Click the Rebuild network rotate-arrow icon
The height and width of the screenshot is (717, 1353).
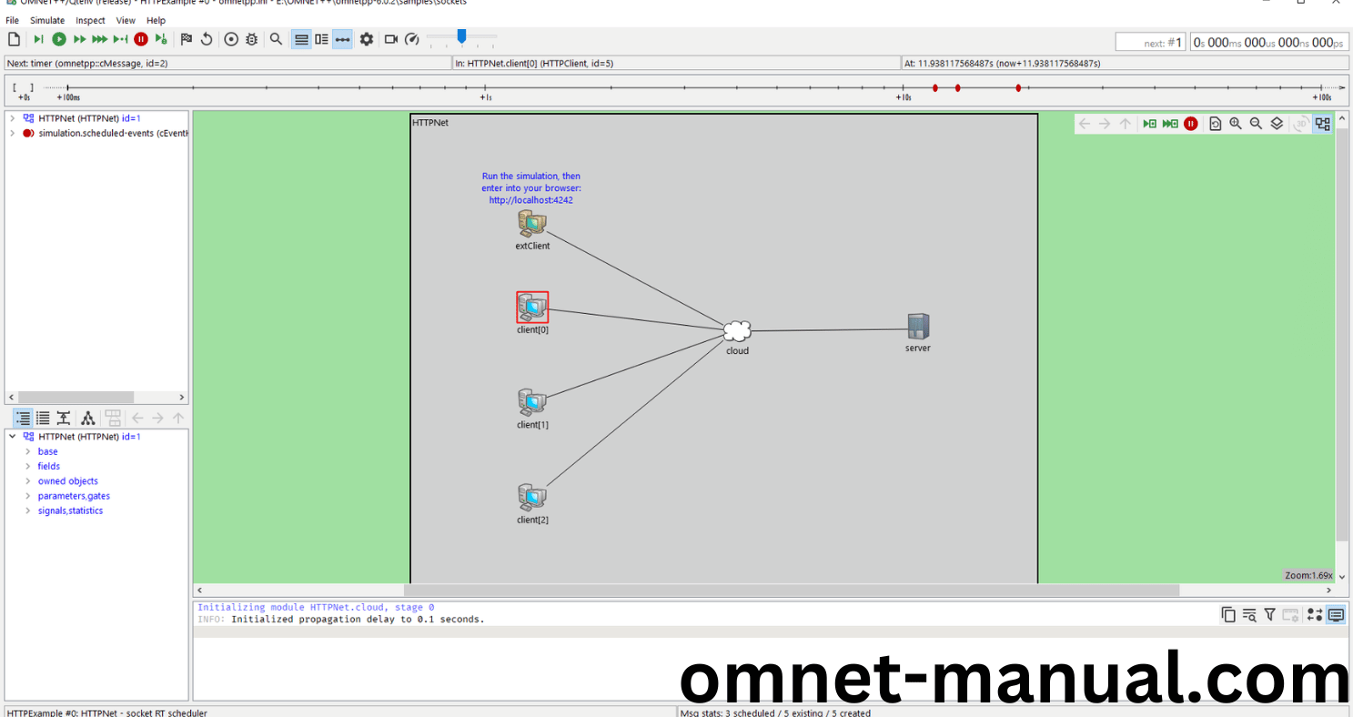coord(207,39)
